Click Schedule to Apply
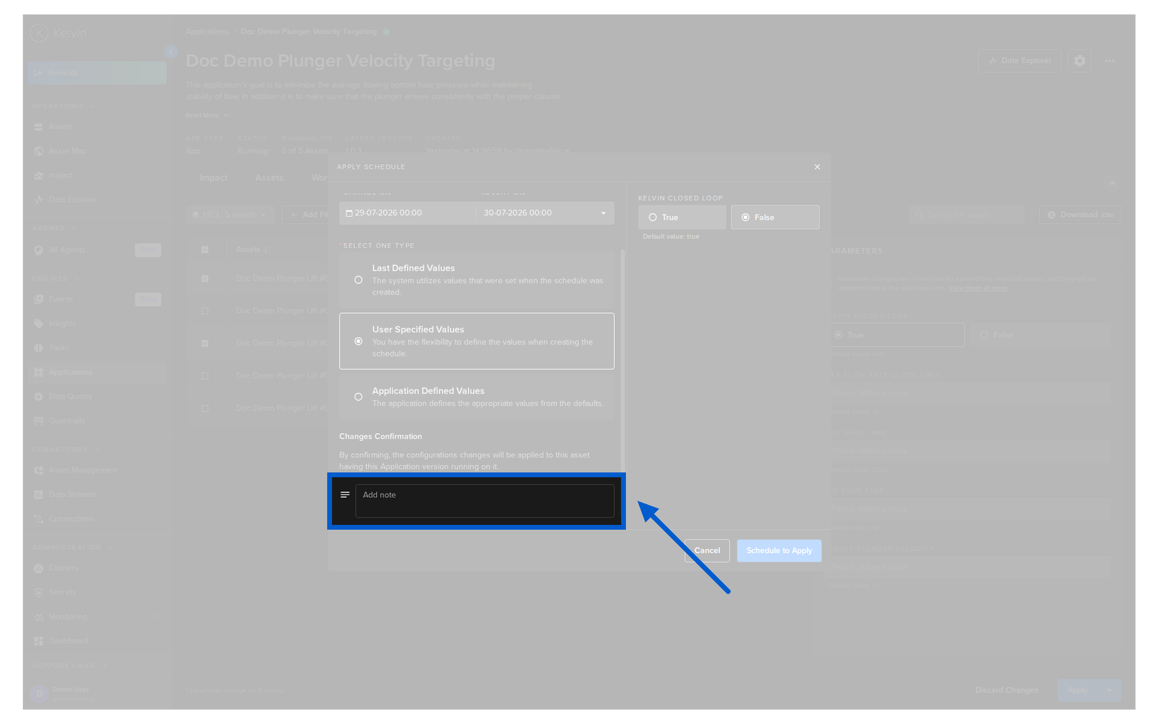 point(779,551)
